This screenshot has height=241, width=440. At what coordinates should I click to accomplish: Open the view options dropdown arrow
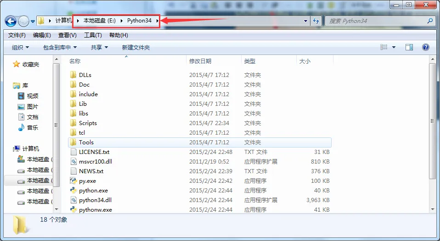394,47
